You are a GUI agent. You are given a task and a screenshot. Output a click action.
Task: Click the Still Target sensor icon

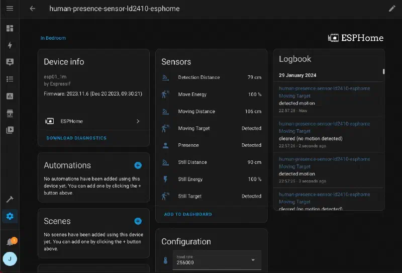(x=165, y=196)
